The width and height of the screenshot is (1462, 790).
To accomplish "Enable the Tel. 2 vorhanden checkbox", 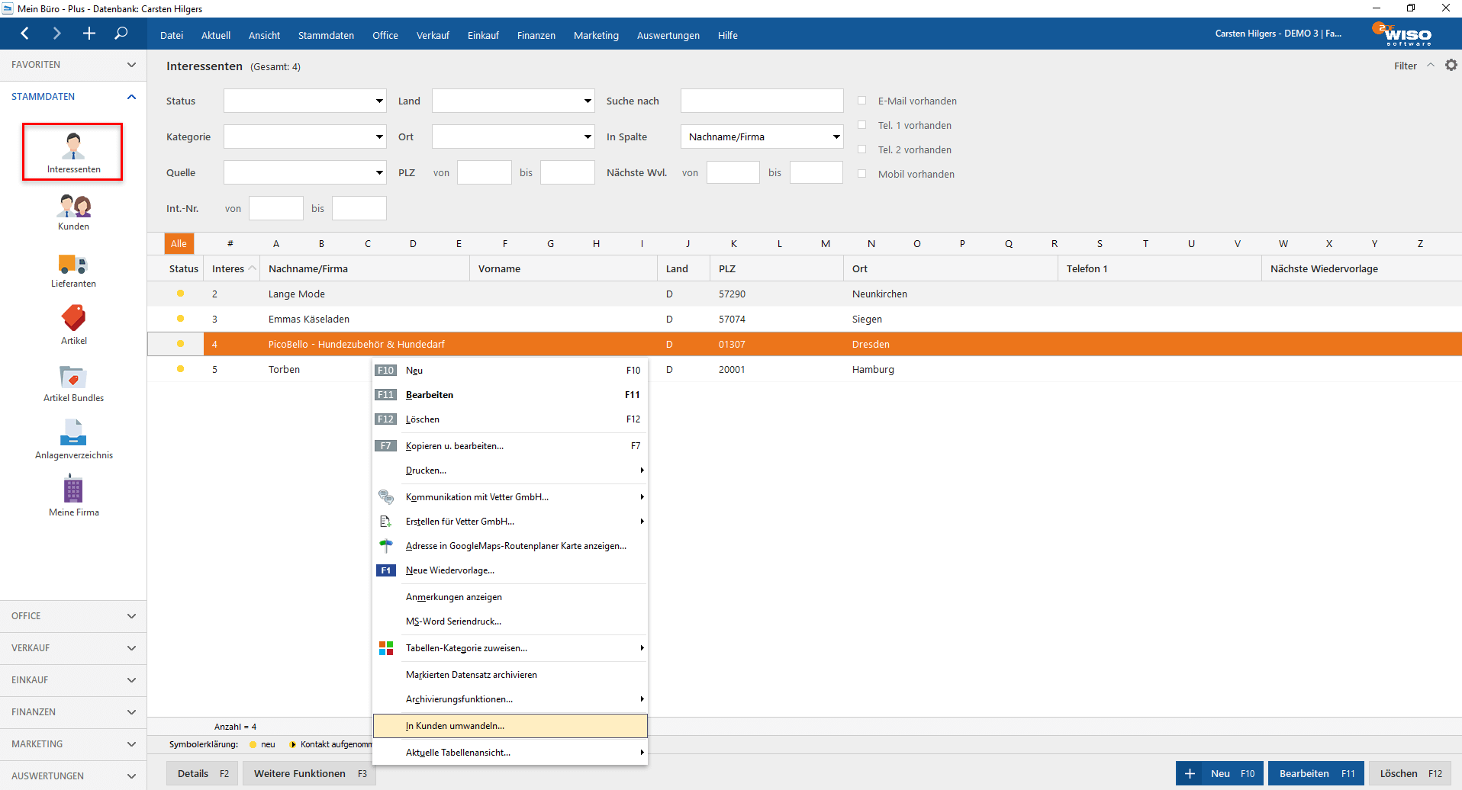I will tap(862, 149).
